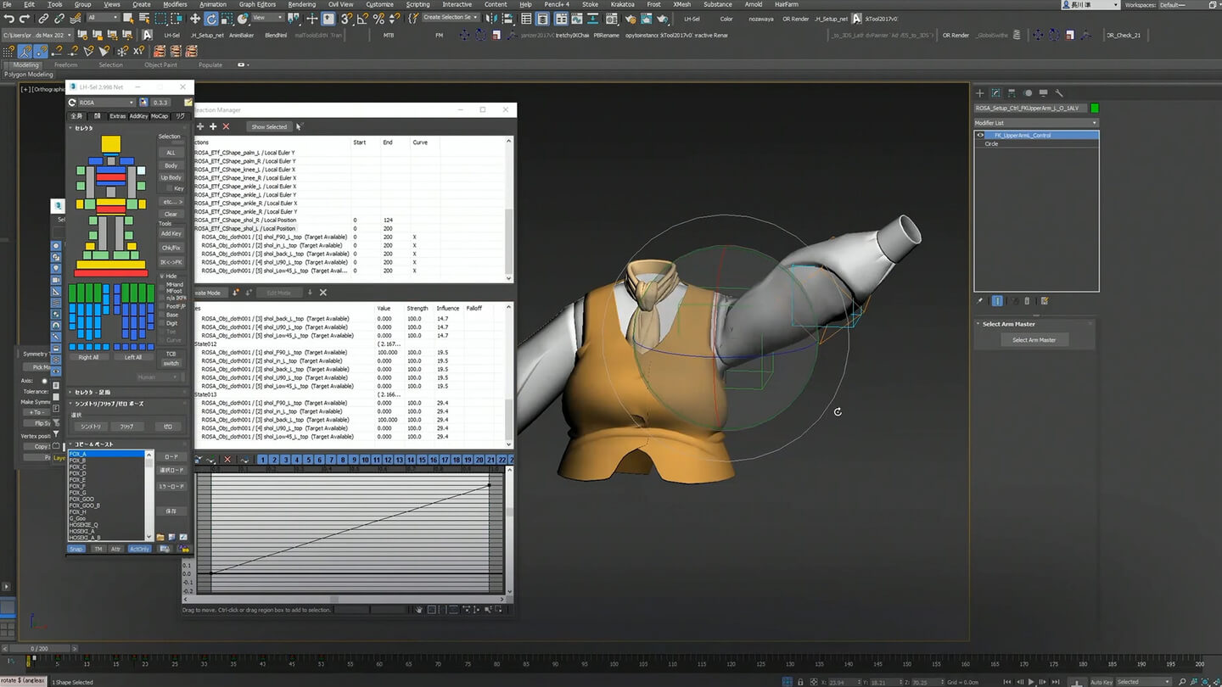Open the Scripting menu

tap(418, 4)
